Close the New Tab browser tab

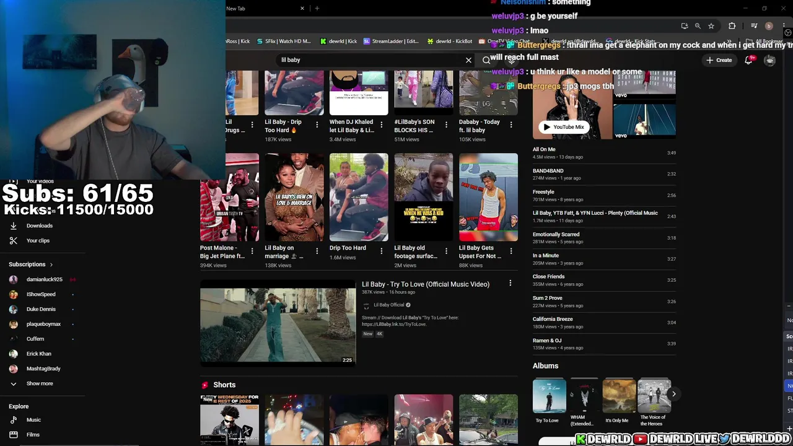(x=302, y=8)
